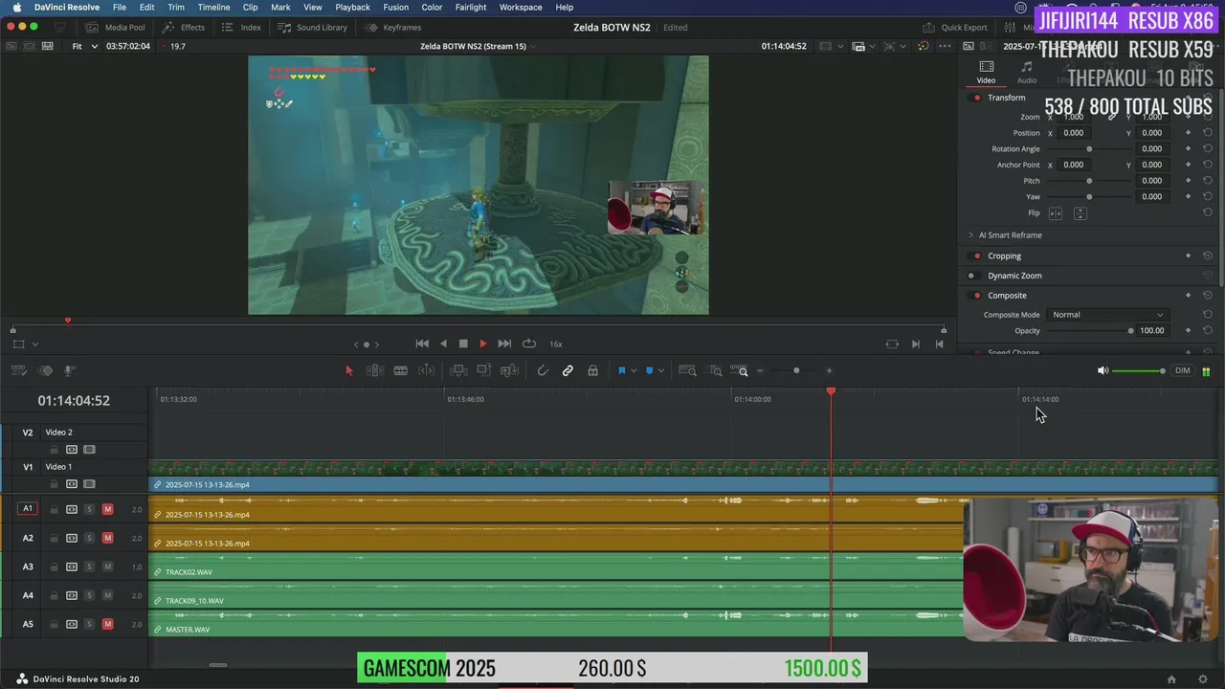Open the File menu
This screenshot has width=1225, height=689.
120,8
